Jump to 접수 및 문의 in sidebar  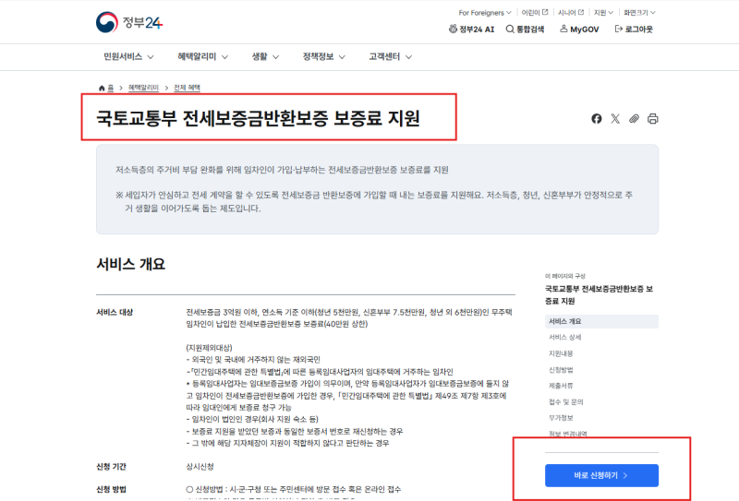click(566, 401)
